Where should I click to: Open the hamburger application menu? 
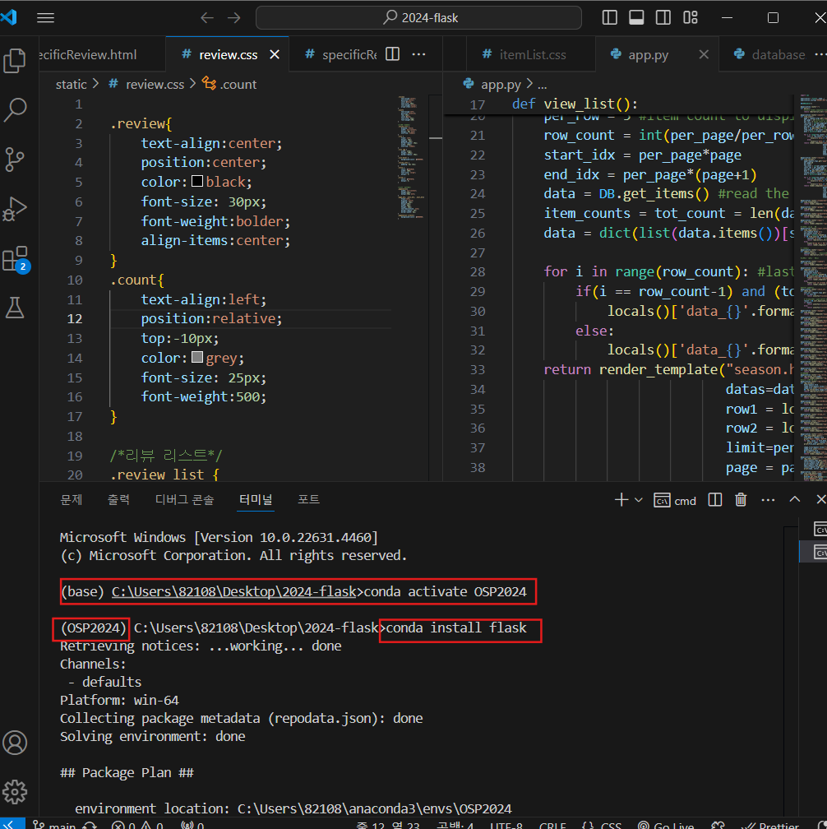[46, 18]
